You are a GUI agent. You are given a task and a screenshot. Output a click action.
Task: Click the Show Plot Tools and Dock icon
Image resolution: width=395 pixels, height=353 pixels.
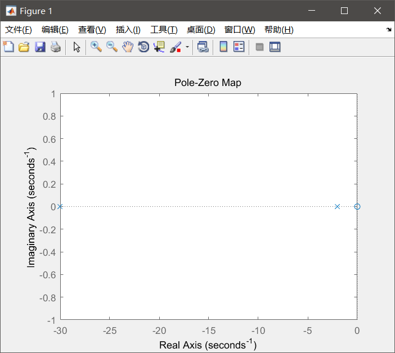[x=275, y=47]
